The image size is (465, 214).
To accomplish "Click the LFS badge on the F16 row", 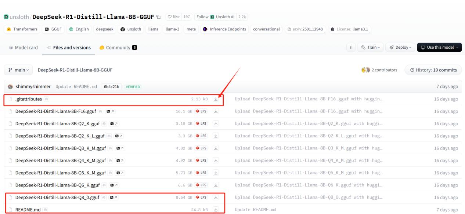I will tap(201, 111).
